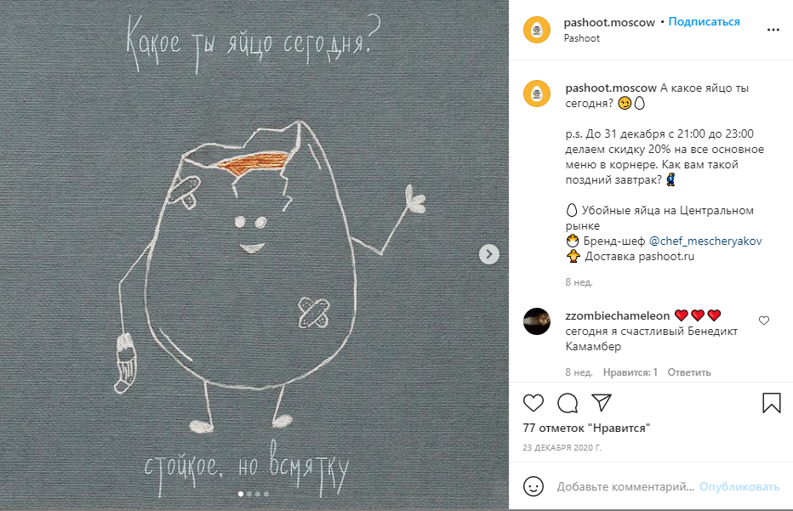793x511 pixels.
Task: Open the @chef_mescheryakov profile link
Action: point(705,241)
